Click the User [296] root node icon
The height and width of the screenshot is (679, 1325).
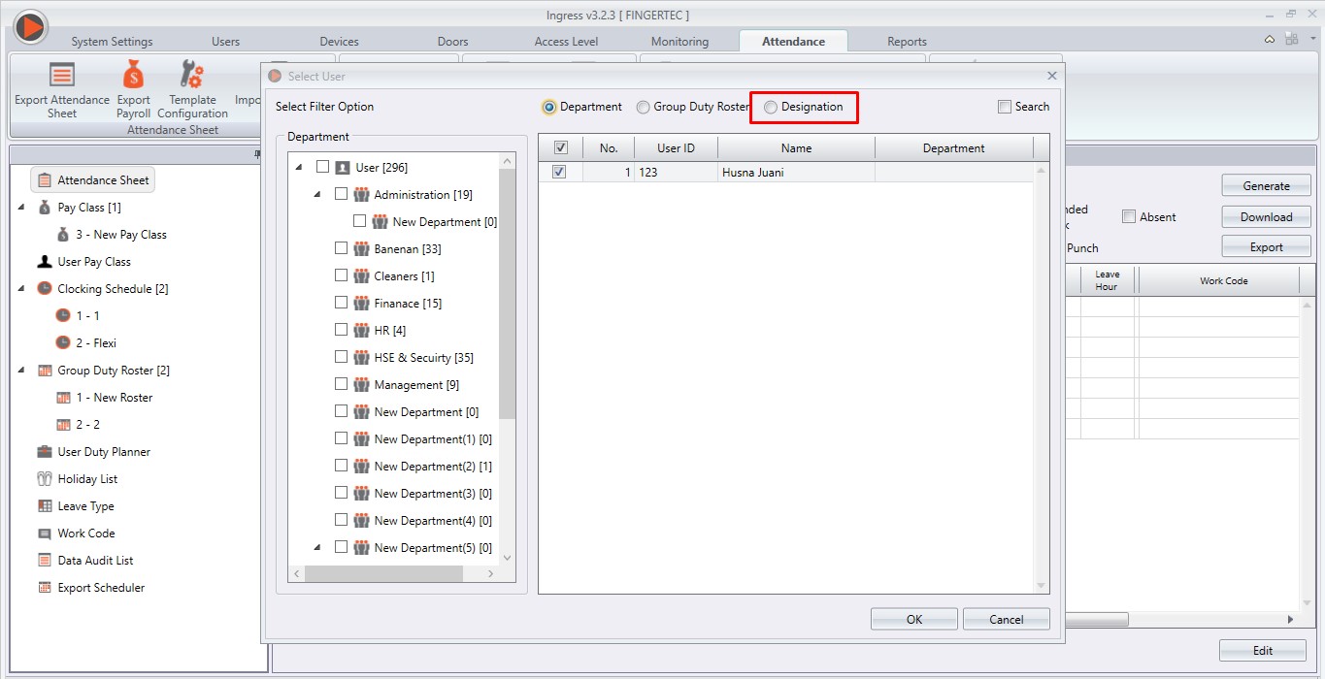coord(343,168)
